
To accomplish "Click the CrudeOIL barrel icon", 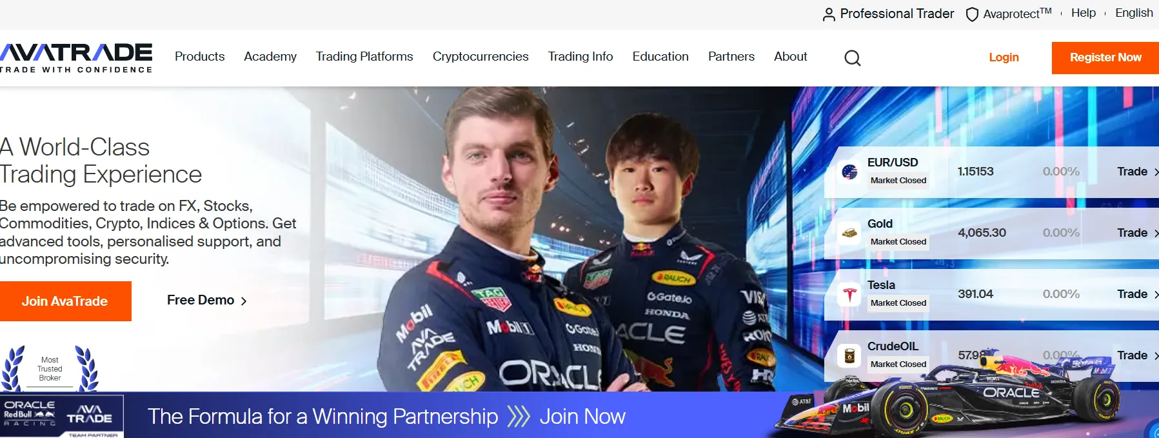I will point(849,355).
